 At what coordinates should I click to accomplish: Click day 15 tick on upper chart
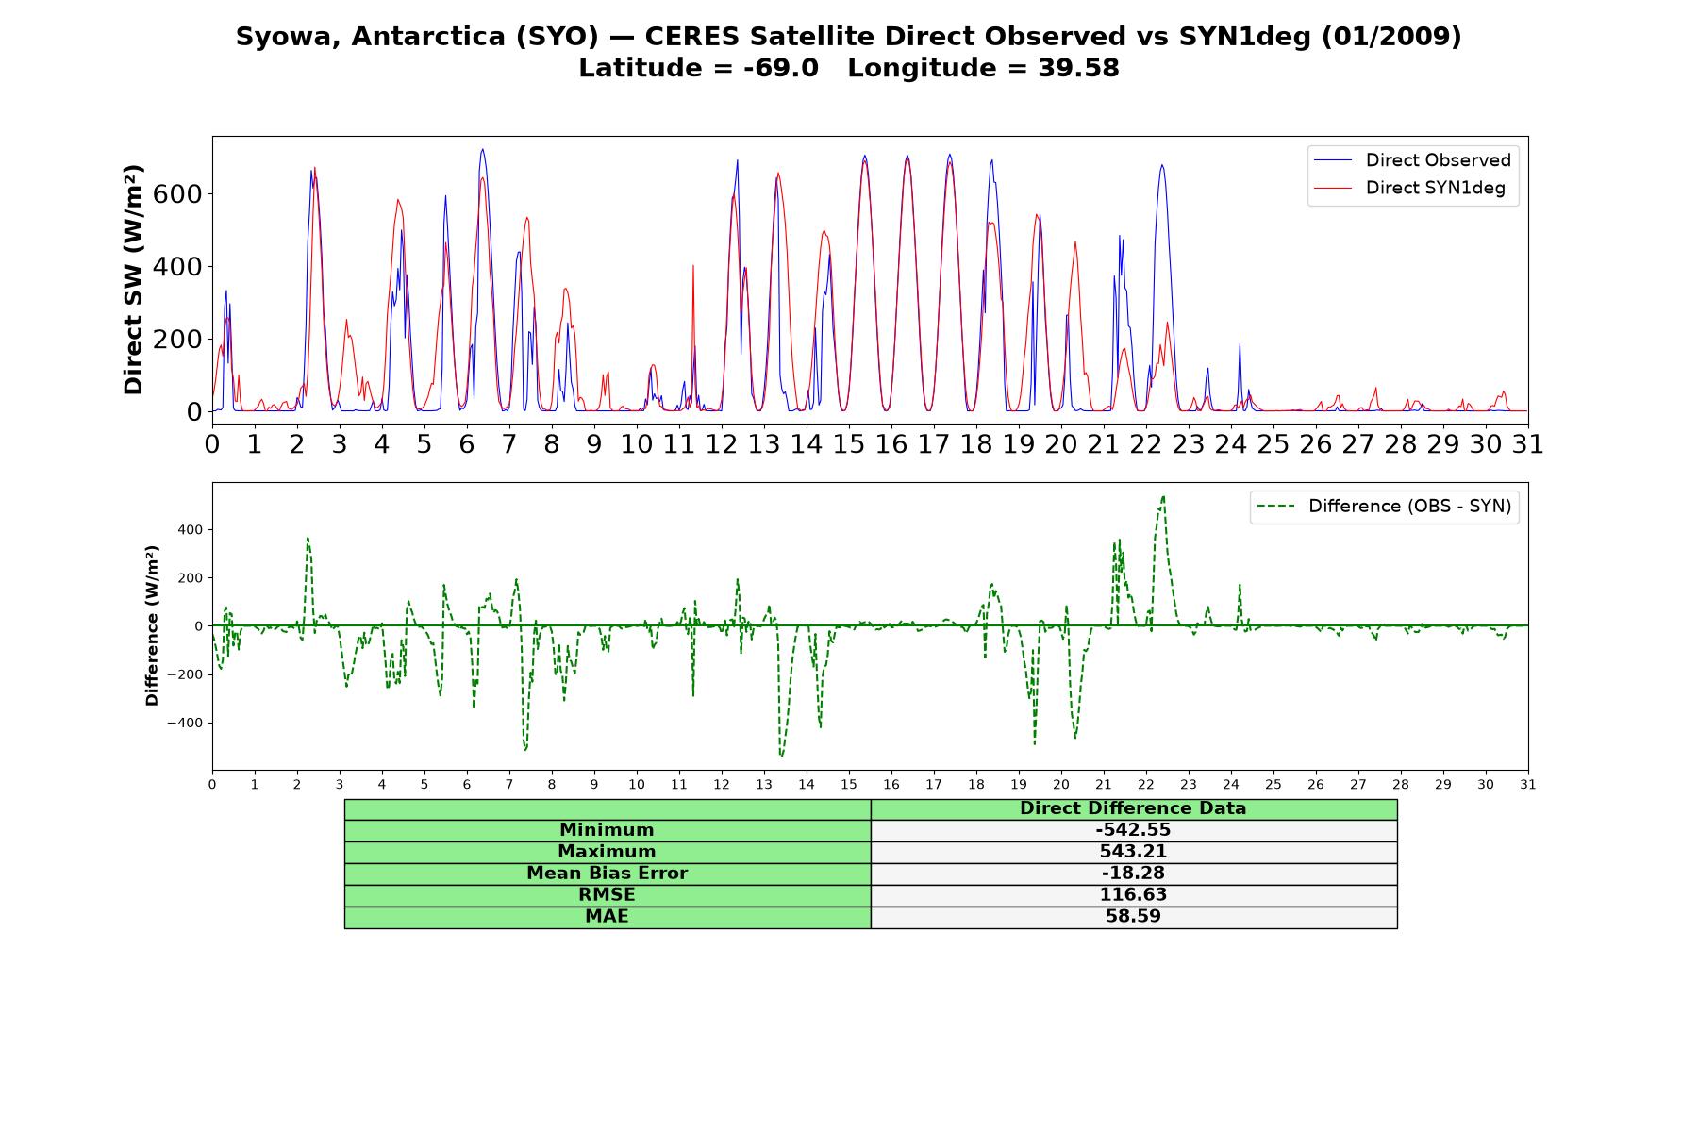[x=849, y=444]
